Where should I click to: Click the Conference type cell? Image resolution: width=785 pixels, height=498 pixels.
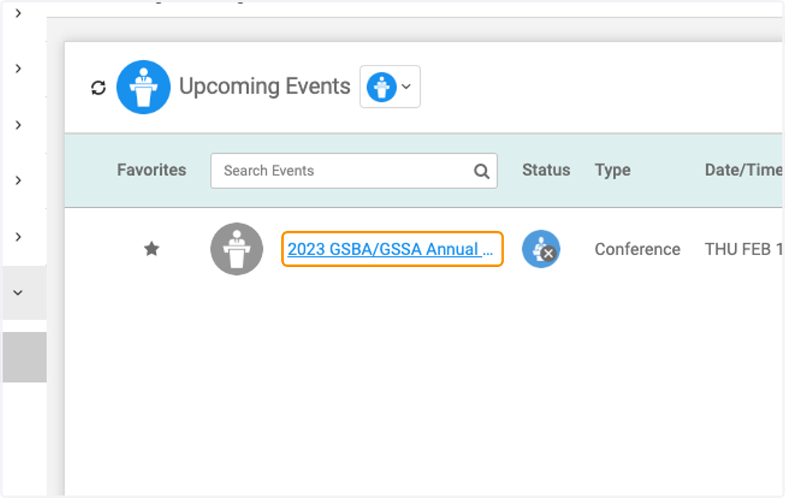coord(637,249)
